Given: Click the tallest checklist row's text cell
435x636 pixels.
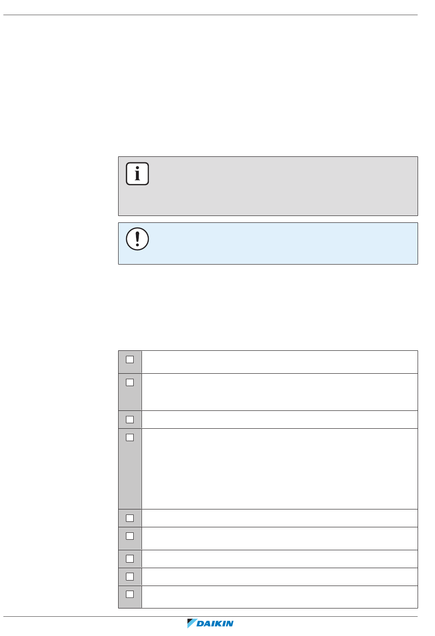Looking at the screenshot, I should click(280, 469).
